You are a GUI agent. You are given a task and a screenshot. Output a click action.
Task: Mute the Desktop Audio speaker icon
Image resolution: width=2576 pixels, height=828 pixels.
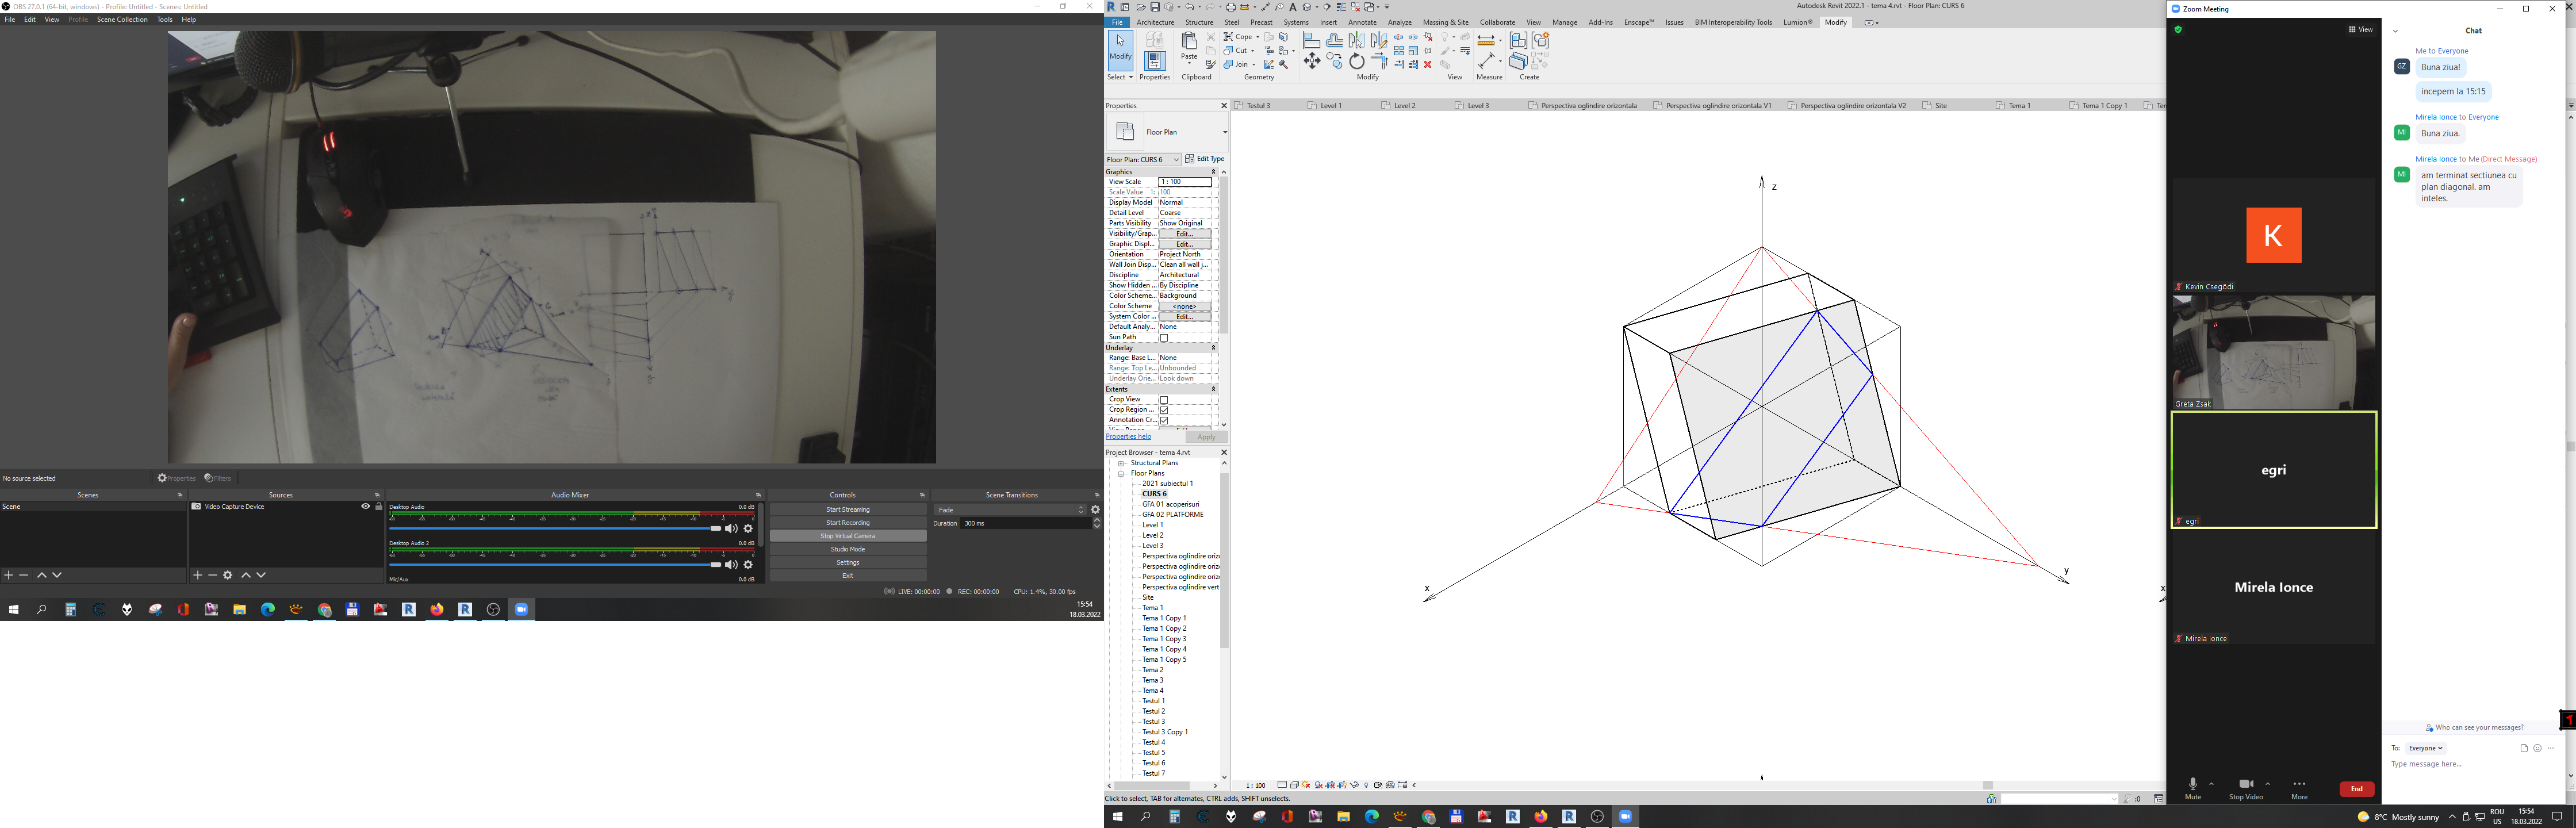point(731,529)
